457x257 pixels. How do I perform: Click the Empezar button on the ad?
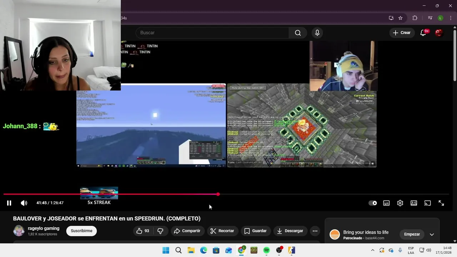click(x=412, y=234)
